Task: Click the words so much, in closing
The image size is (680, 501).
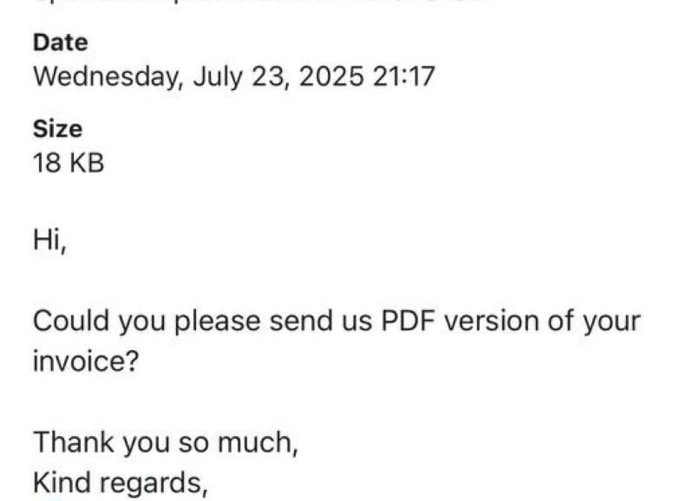Action: tap(238, 442)
